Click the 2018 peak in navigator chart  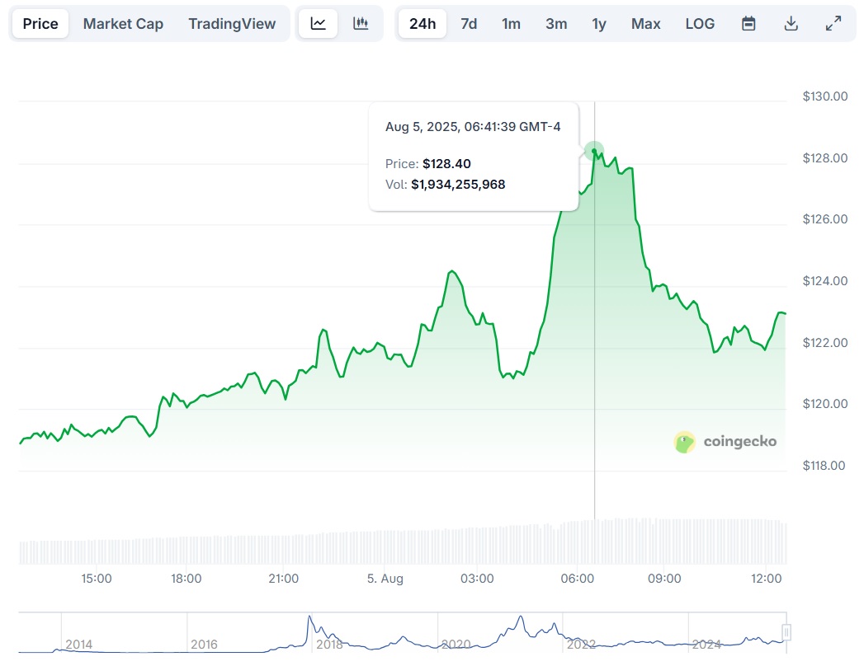point(309,617)
